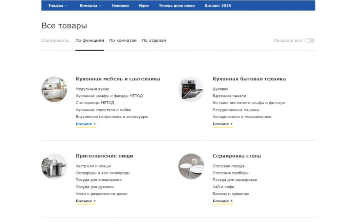Expand Больше under Кухонная мебель и сантехника

click(x=86, y=124)
